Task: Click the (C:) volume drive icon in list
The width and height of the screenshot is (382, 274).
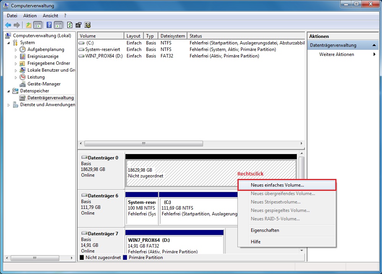Action: pos(81,43)
